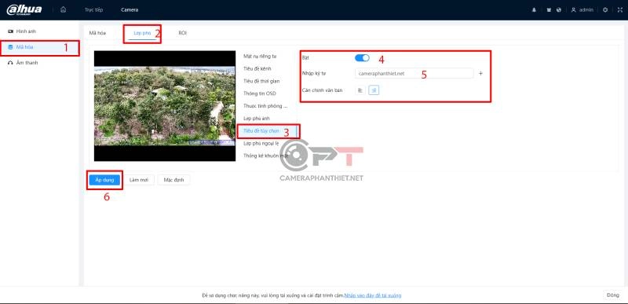
Task: Select Tiêu đề thời gian overlay option
Action: point(261,81)
